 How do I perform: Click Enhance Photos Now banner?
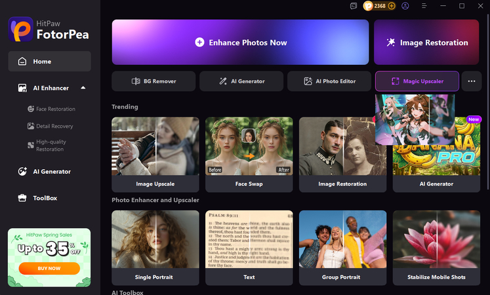point(240,42)
